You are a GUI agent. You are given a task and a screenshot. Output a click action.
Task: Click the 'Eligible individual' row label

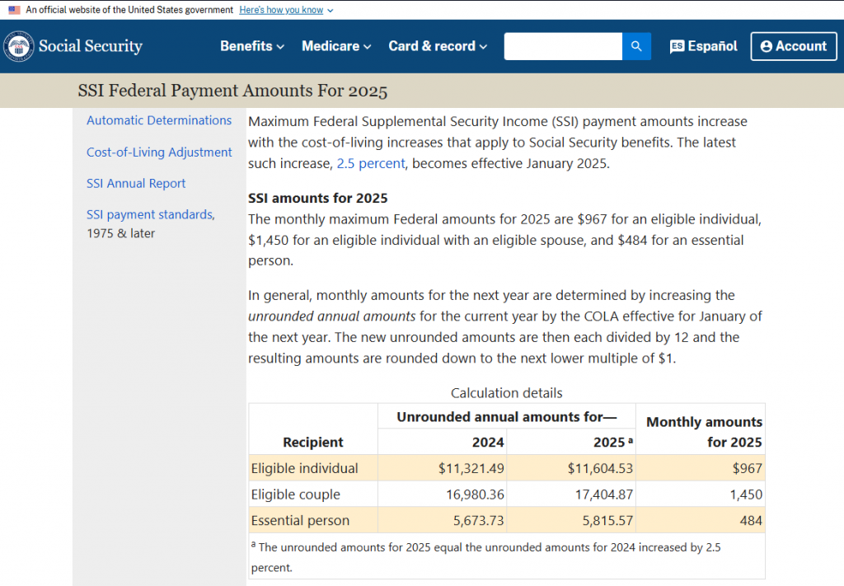[304, 468]
